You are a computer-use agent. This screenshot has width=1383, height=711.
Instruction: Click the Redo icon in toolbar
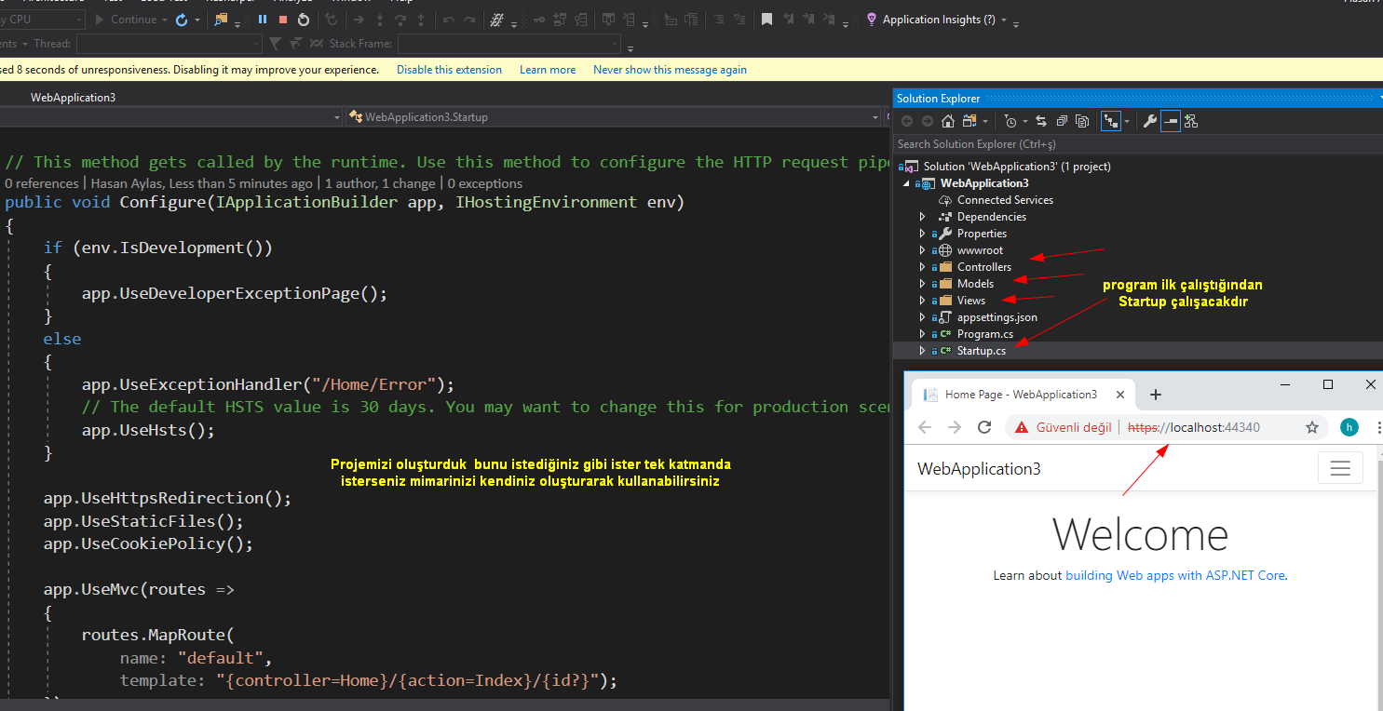tap(470, 20)
